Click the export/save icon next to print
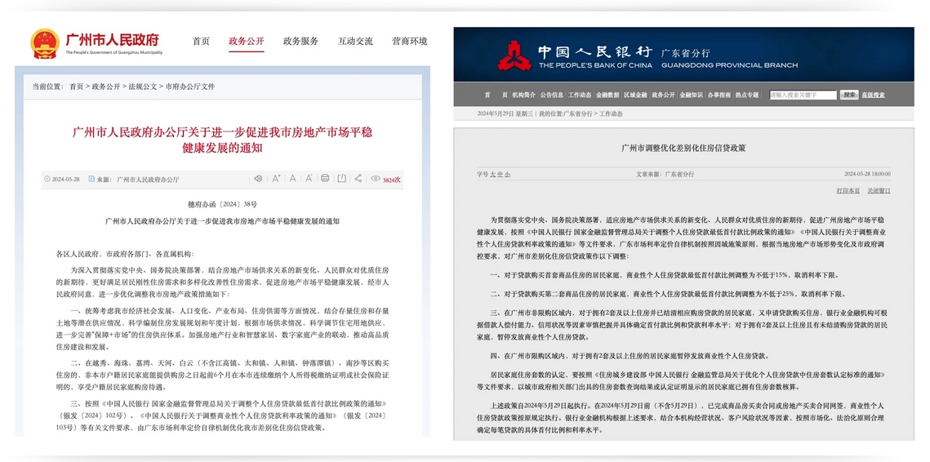Image resolution: width=930 pixels, height=462 pixels. click(341, 179)
